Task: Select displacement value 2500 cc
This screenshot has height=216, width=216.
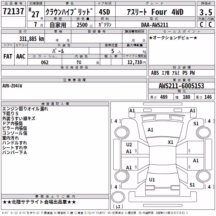Action: (85, 25)
